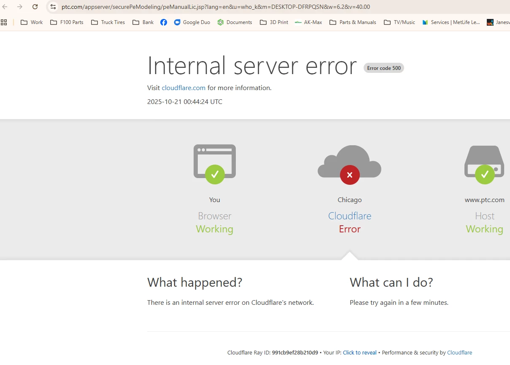The image size is (510, 365).
Task: Click the What happened? heading
Action: (195, 282)
